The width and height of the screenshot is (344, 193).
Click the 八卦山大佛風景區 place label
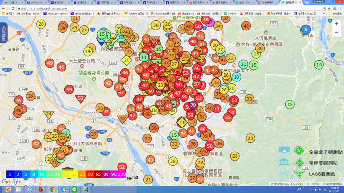84,143
